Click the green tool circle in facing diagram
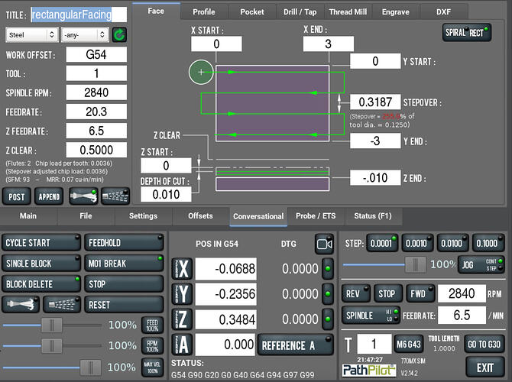 [x=201, y=72]
